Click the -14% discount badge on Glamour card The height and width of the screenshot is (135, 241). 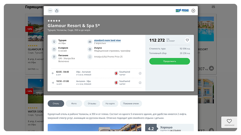pyautogui.click(x=29, y=29)
